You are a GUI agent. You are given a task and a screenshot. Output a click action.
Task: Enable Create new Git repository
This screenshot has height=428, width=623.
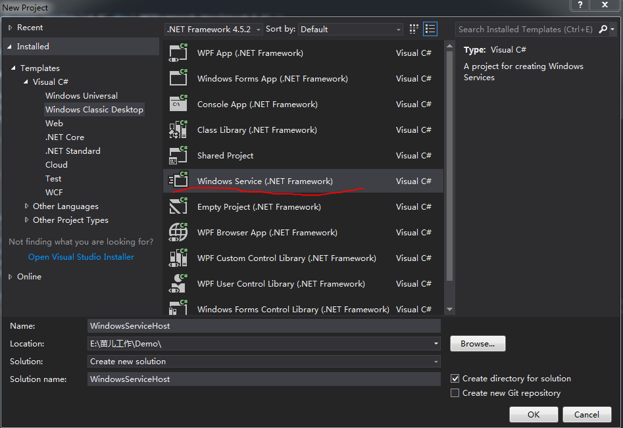455,393
